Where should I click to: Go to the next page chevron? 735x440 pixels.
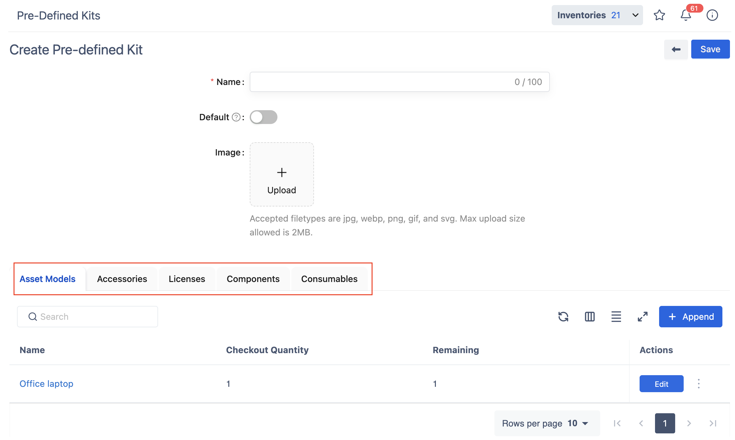689,423
